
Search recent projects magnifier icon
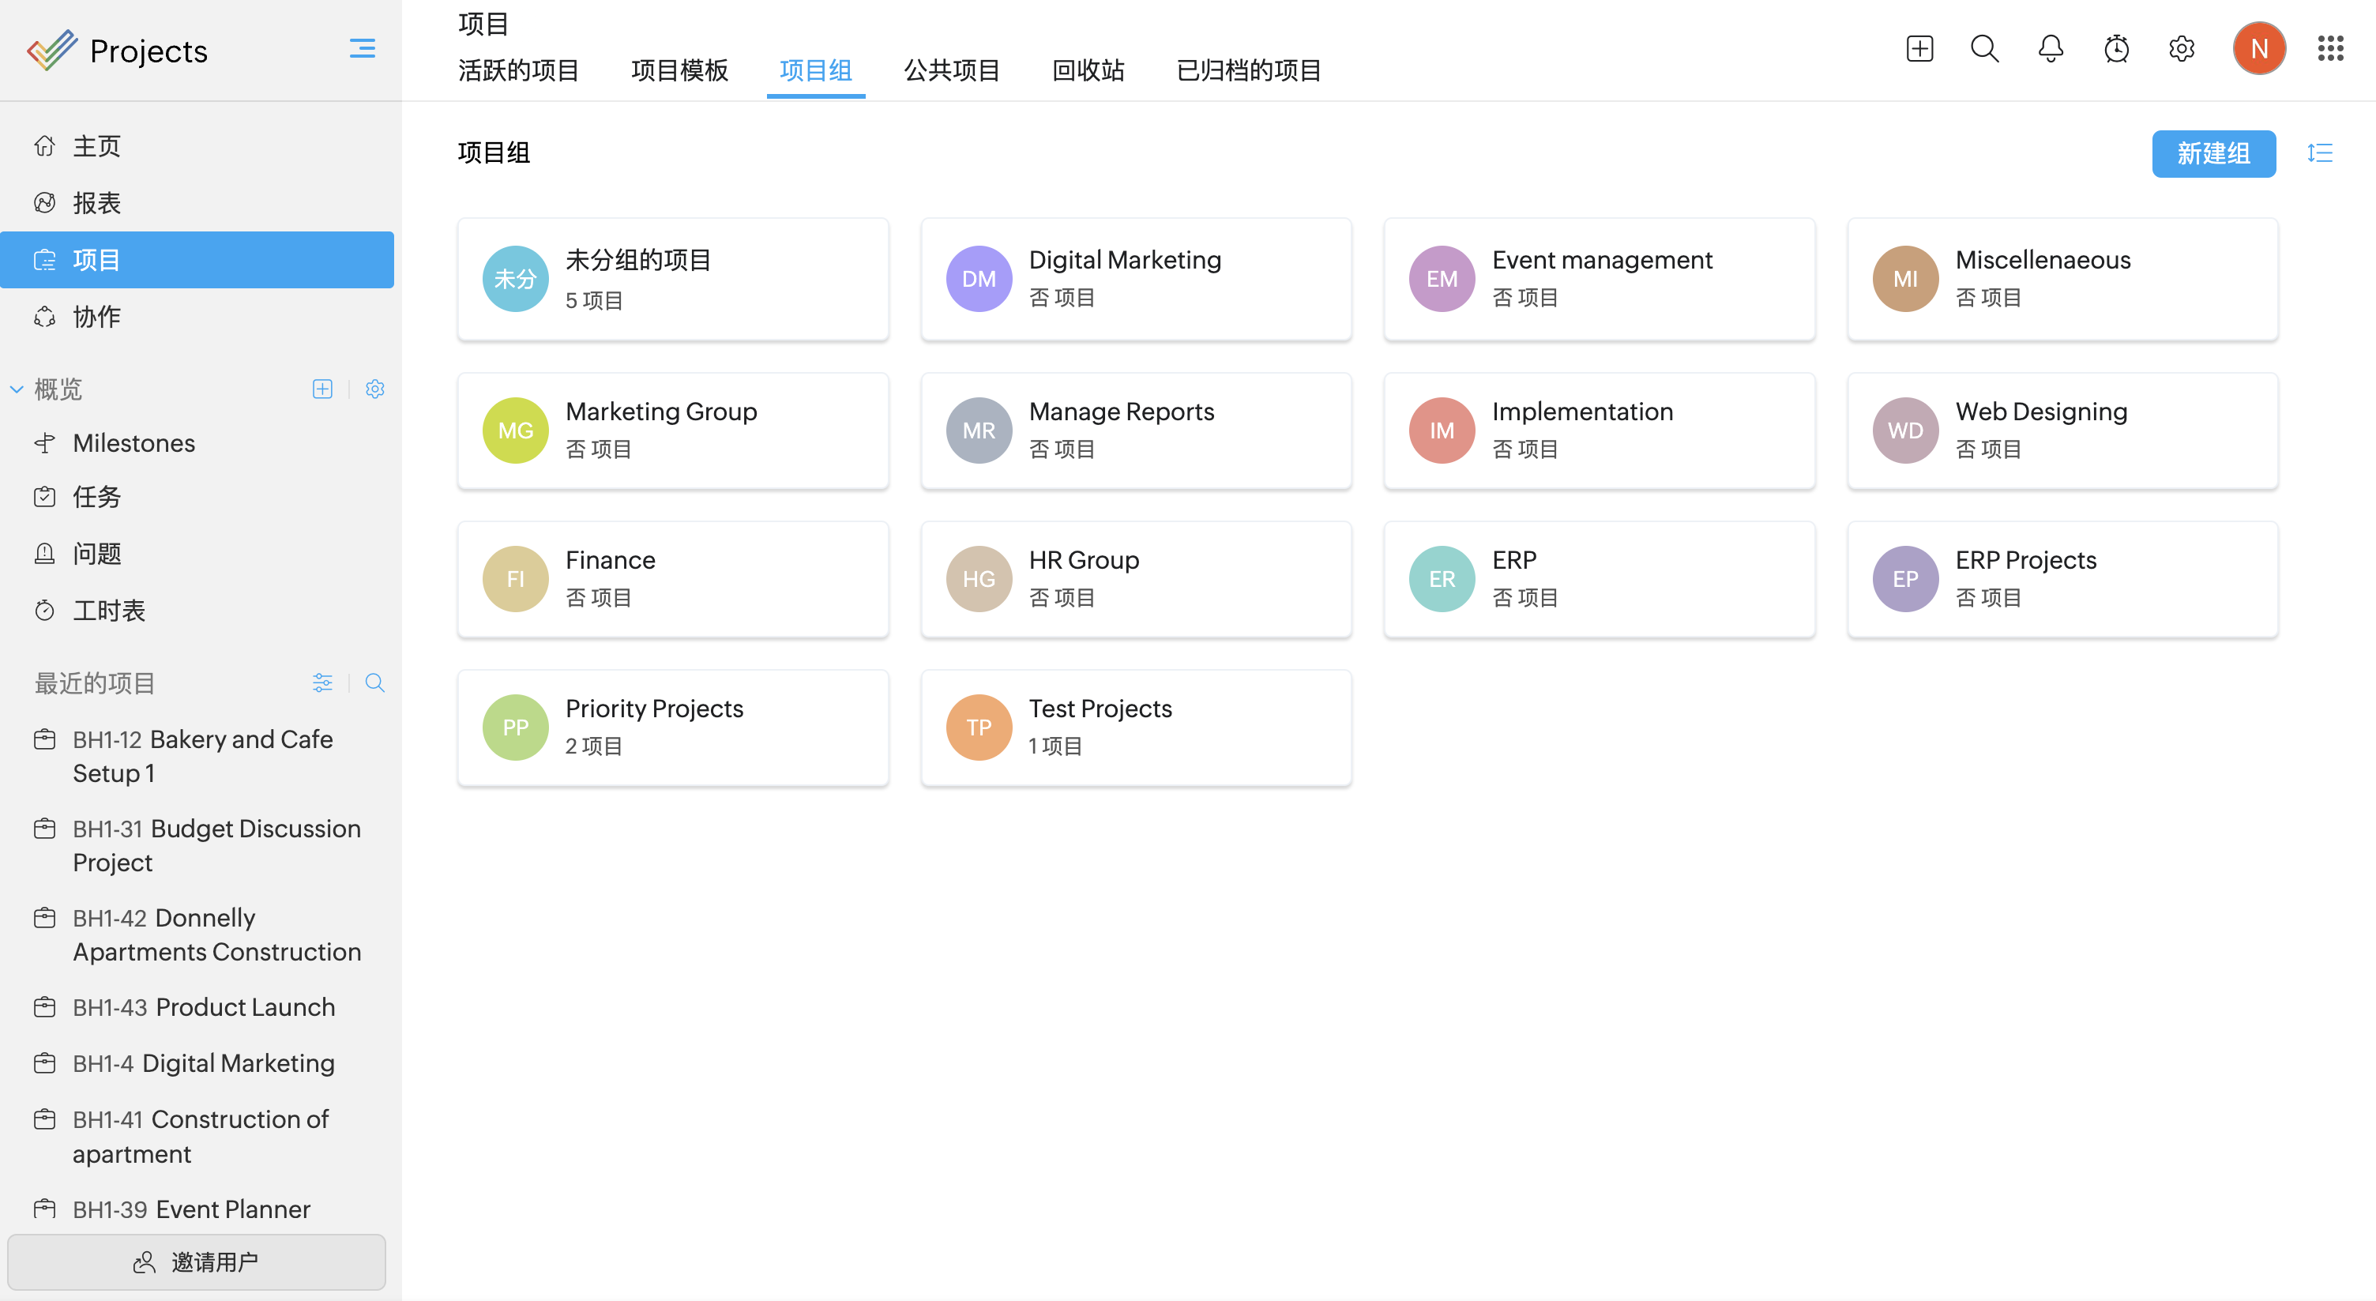coord(374,682)
